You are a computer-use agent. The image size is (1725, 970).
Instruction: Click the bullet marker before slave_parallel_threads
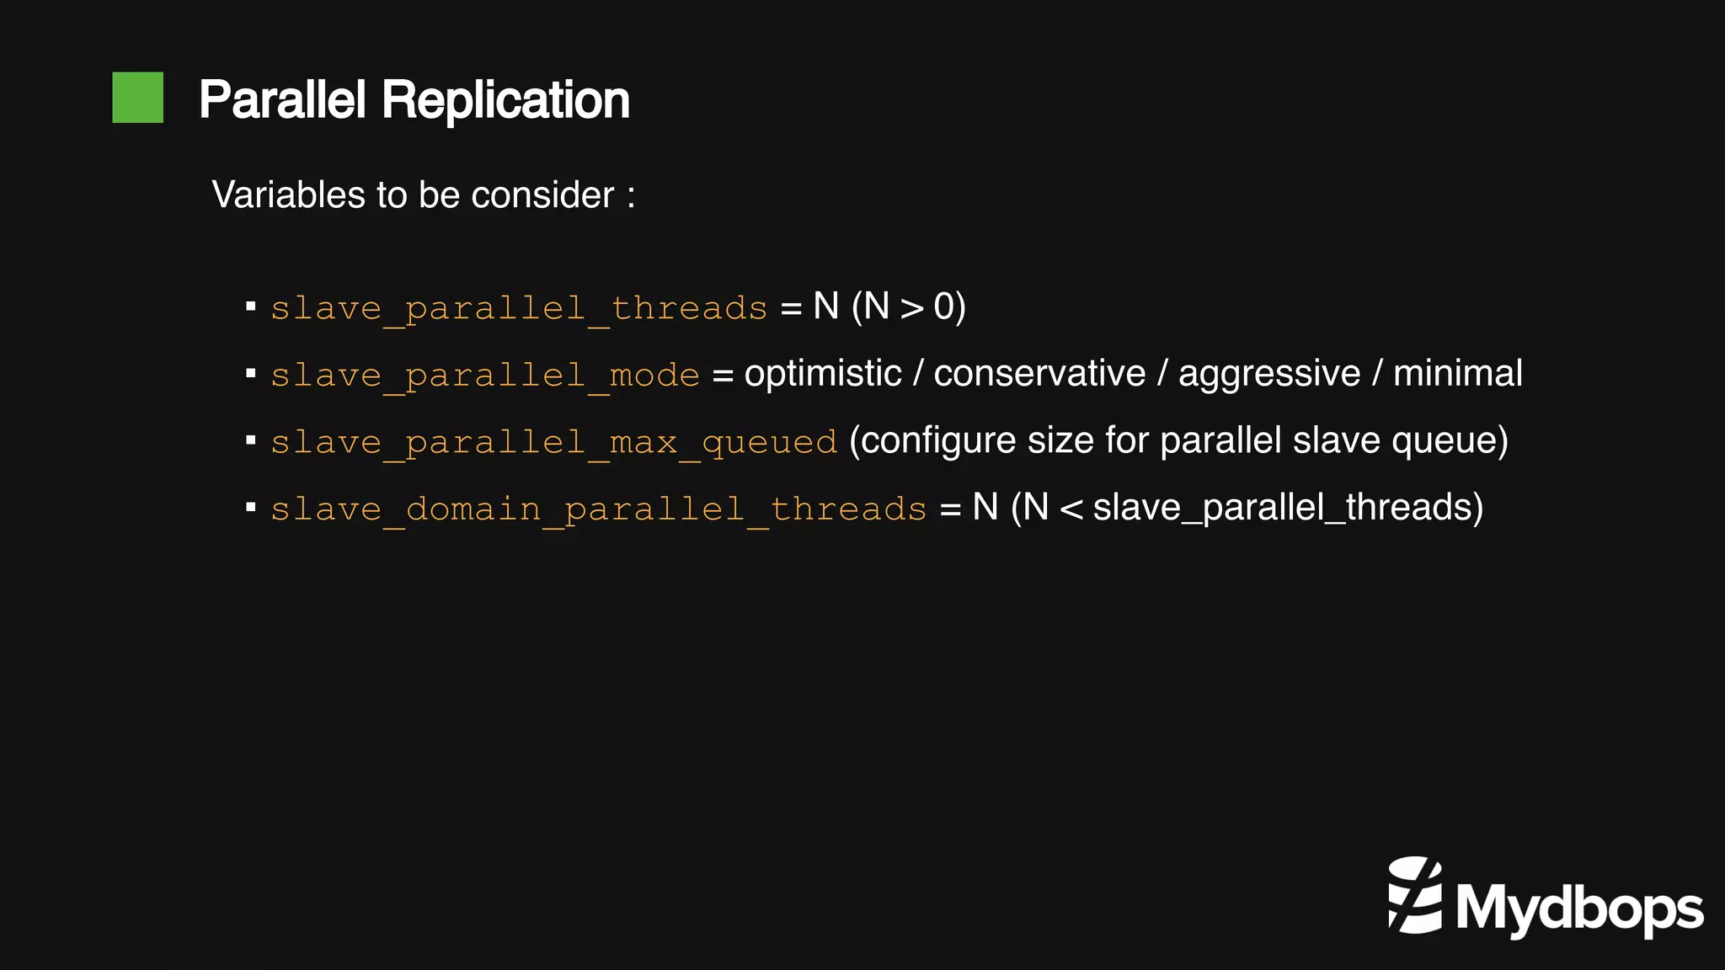(251, 306)
